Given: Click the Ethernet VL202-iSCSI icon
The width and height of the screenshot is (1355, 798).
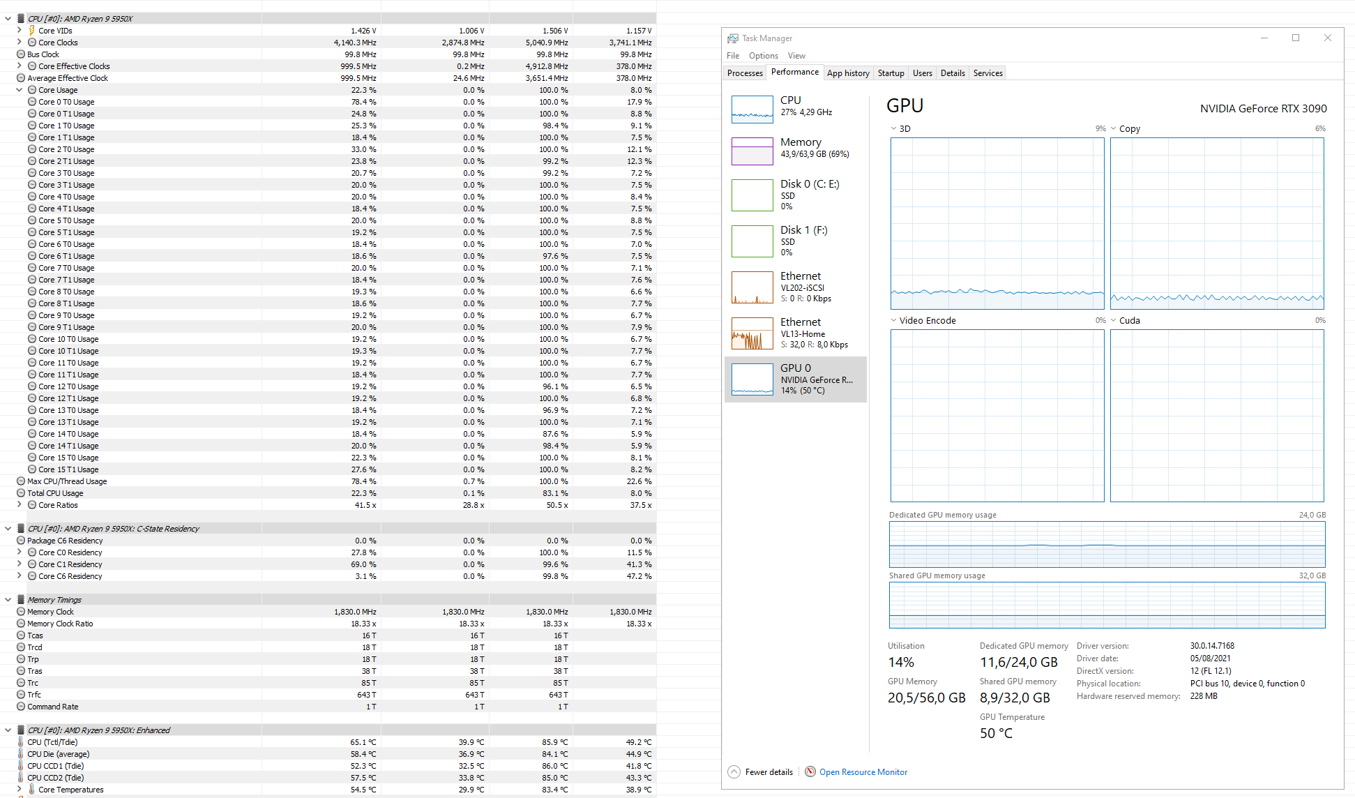Looking at the screenshot, I should [x=752, y=289].
